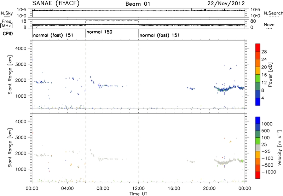283x196 pixels.
Task: Select normal (fast) 151 entry beginning at midnight
Action: point(53,35)
